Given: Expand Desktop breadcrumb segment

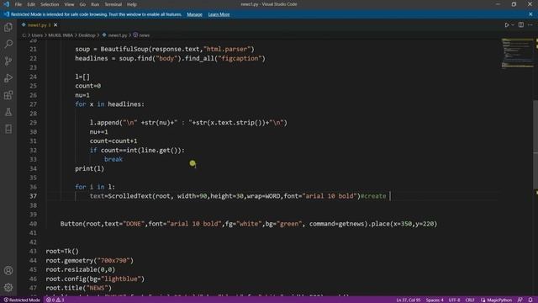Looking at the screenshot, I should [87, 35].
